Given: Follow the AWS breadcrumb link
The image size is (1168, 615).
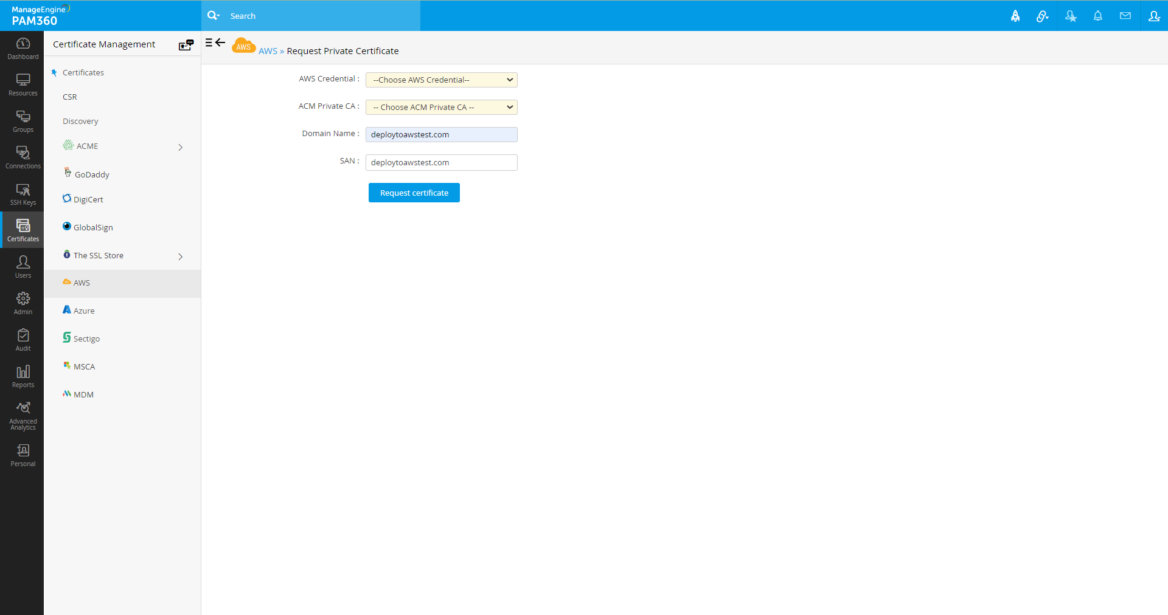Looking at the screenshot, I should coord(268,51).
